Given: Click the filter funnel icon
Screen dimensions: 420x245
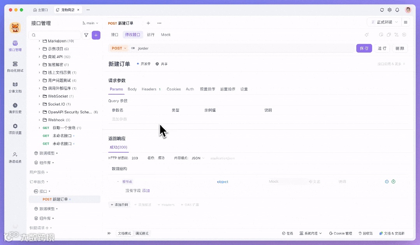Looking at the screenshot, I should 86,35.
